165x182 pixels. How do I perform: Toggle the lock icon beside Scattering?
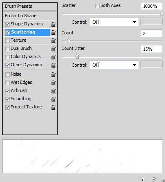pos(54,32)
